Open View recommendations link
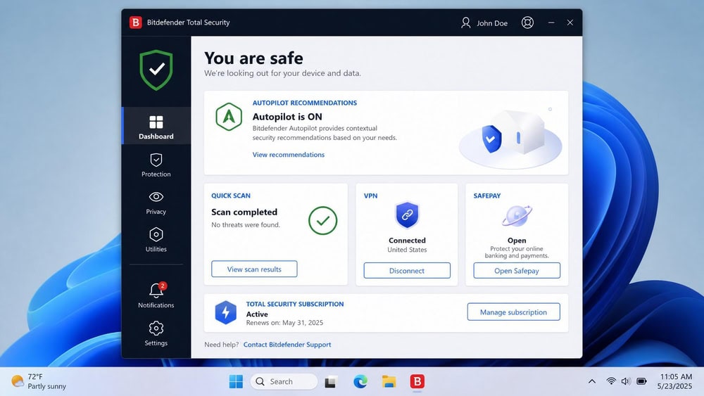This screenshot has height=396, width=704. pos(288,155)
